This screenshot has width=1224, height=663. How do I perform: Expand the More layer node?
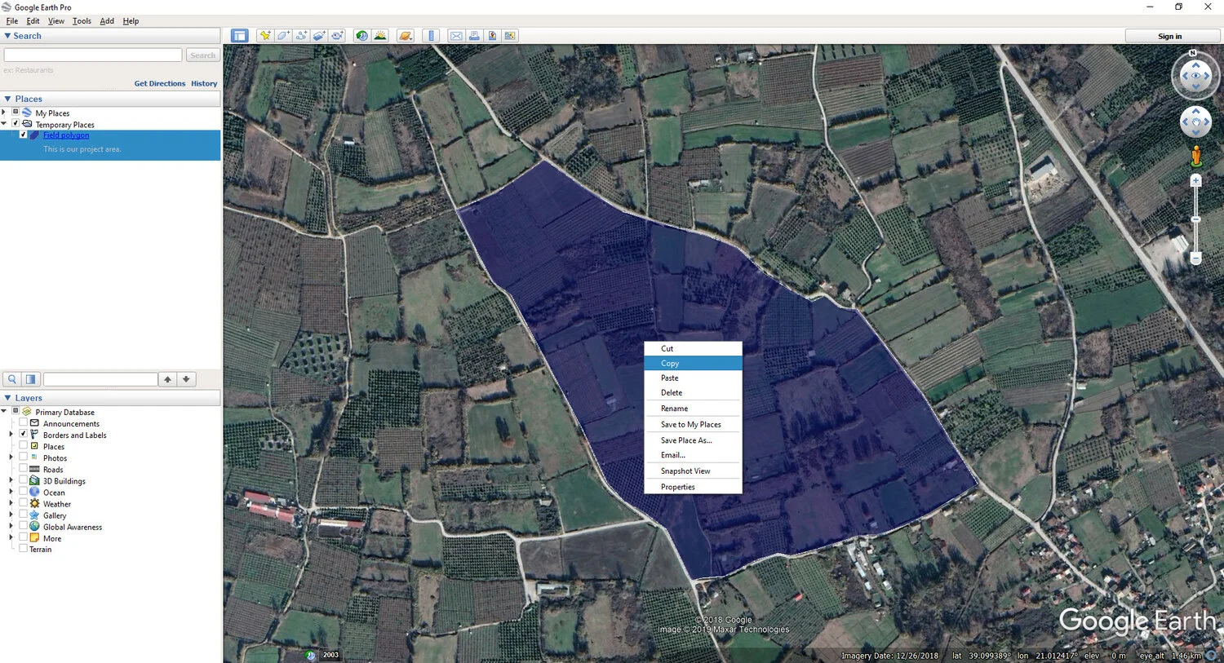coord(11,537)
